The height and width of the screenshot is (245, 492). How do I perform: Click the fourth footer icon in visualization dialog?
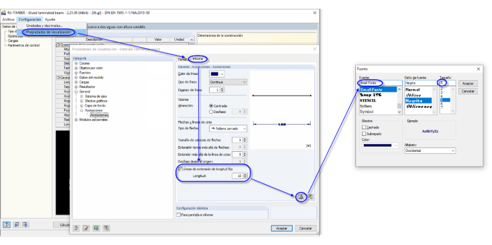click(106, 228)
